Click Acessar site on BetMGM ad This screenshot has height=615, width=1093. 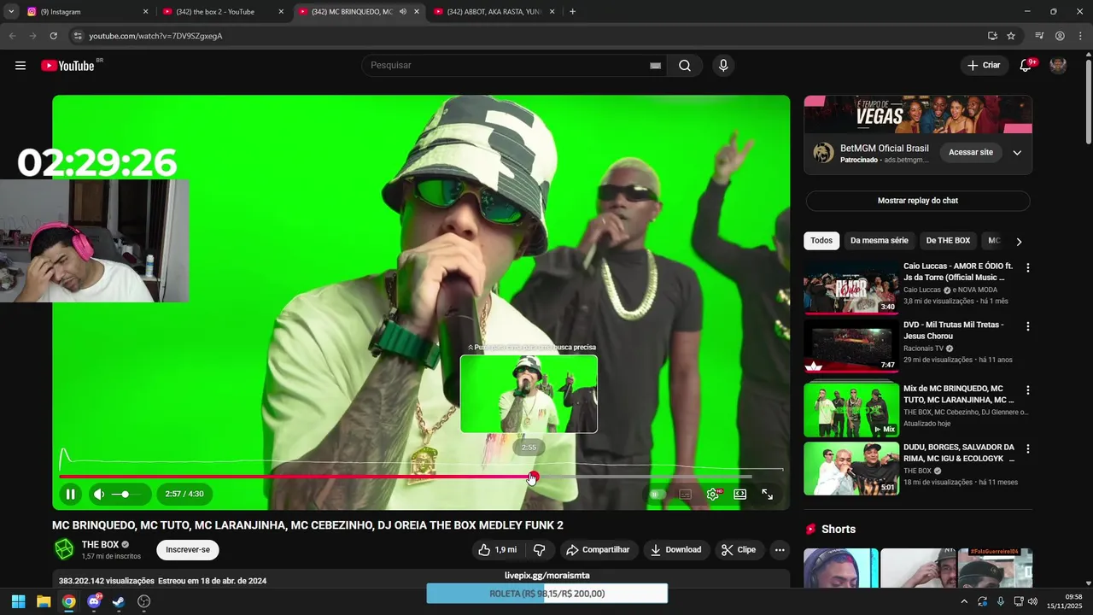pyautogui.click(x=971, y=153)
